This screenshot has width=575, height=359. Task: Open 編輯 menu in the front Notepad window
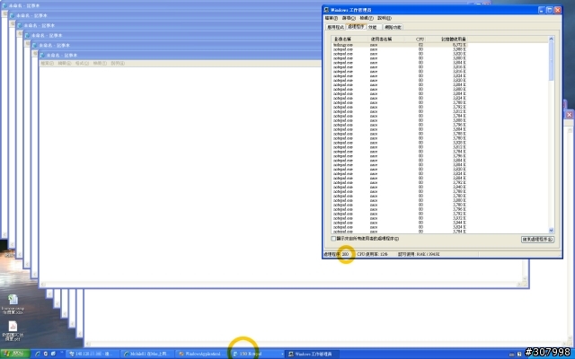tap(65, 64)
